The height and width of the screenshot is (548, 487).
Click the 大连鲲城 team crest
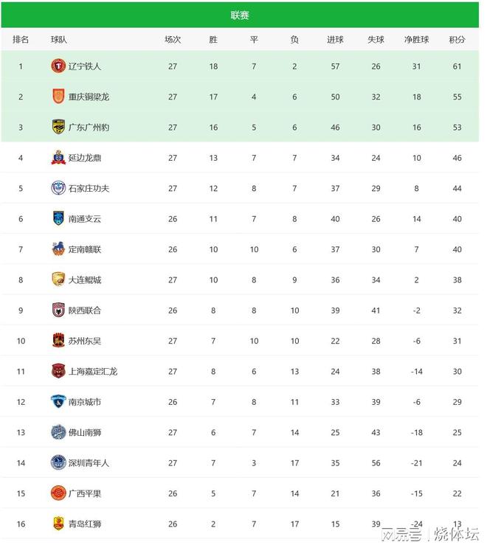[x=58, y=280]
